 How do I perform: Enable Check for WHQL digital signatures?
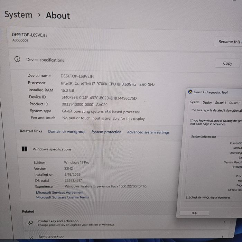pos(188,197)
